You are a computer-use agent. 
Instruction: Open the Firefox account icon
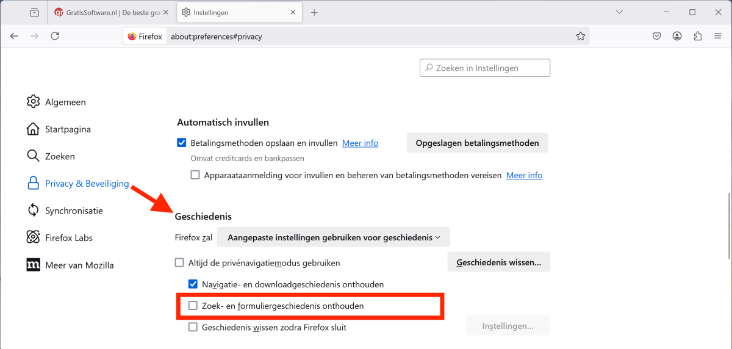pyautogui.click(x=677, y=36)
